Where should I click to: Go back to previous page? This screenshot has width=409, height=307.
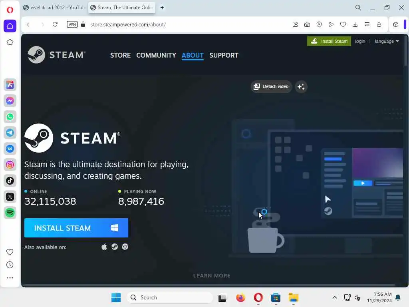[28, 24]
